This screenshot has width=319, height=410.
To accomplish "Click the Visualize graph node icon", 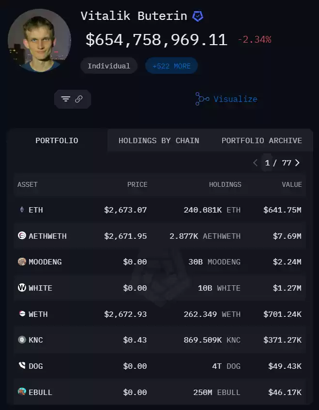I will [x=202, y=99].
